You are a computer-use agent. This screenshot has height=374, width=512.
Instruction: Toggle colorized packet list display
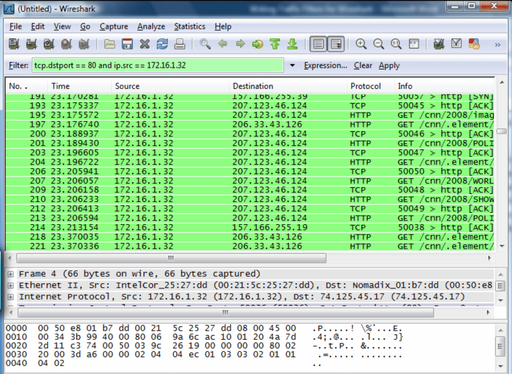[x=318, y=44]
